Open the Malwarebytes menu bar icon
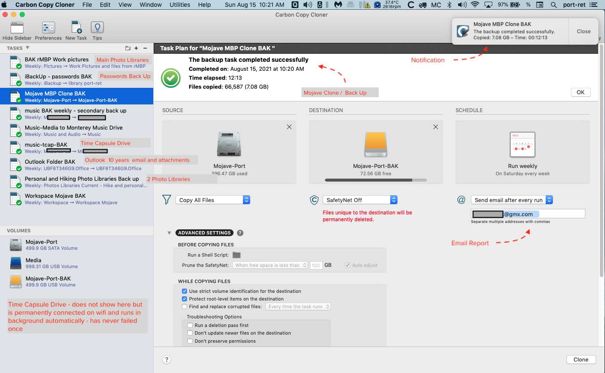 [338, 5]
